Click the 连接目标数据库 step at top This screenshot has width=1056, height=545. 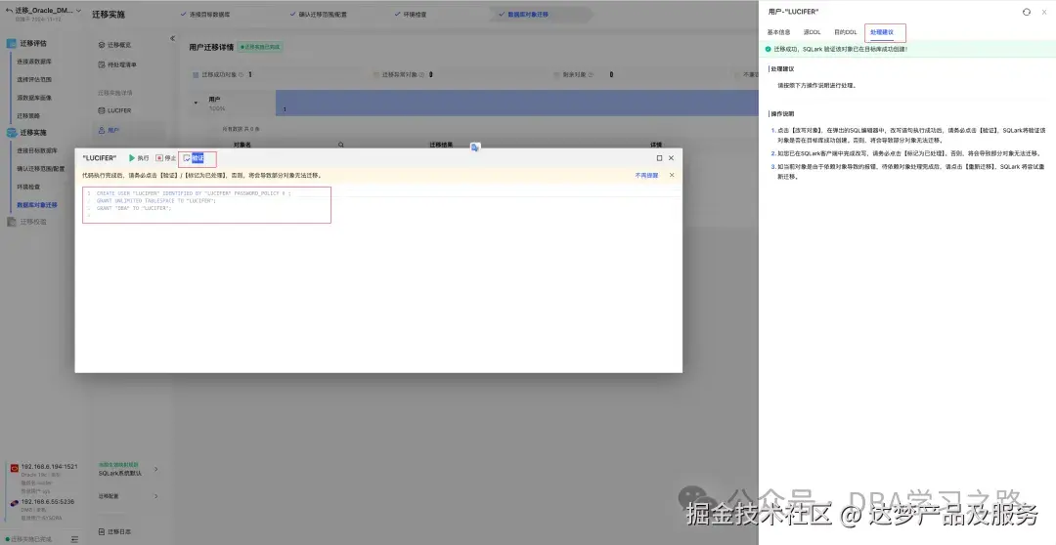[205, 14]
